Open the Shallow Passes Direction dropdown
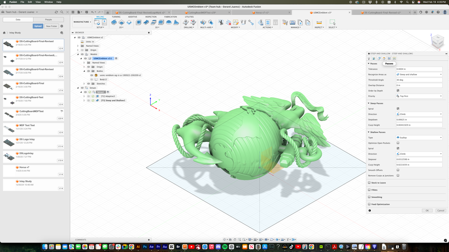The image size is (449, 252). tap(419, 154)
